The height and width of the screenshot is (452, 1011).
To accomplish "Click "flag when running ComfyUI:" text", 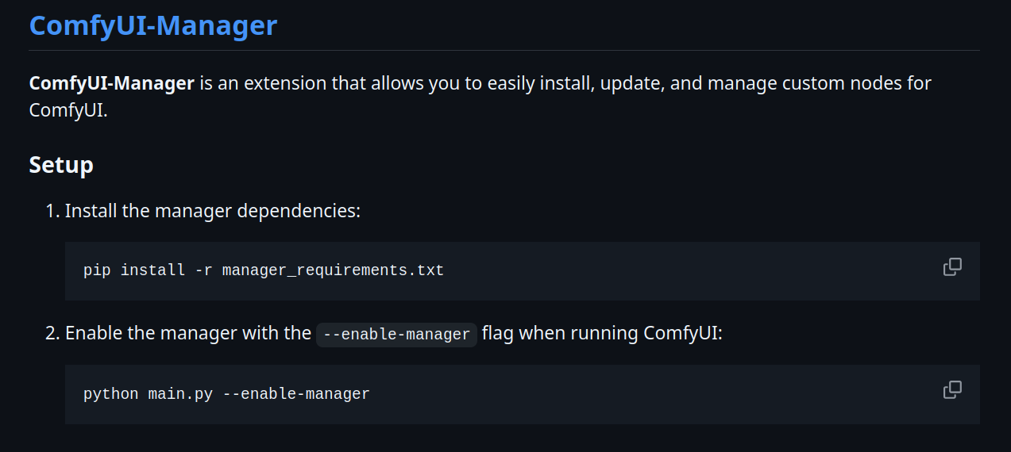I will coord(602,333).
